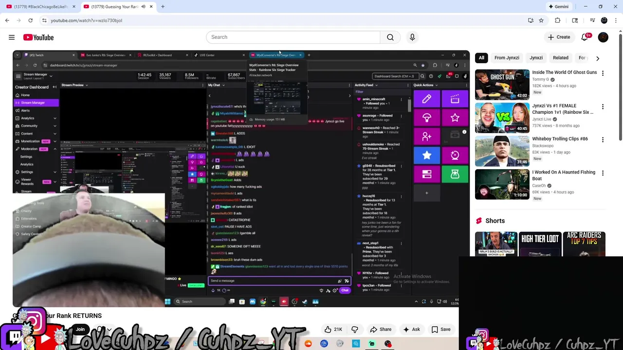
Task: Open the title Whiteboy Trolling Clips #86
Action: [560, 139]
